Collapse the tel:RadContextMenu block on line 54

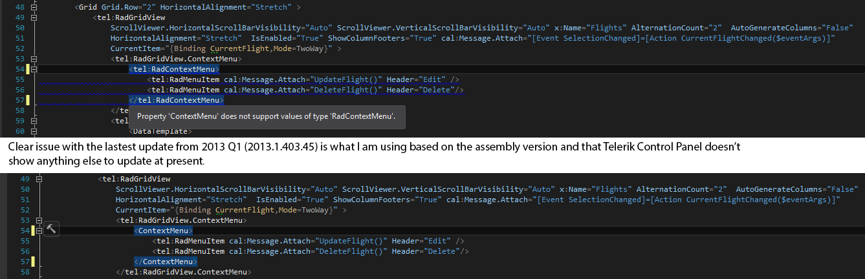(34, 69)
